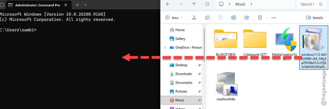Click the Paste toolbar icon

click(220, 18)
